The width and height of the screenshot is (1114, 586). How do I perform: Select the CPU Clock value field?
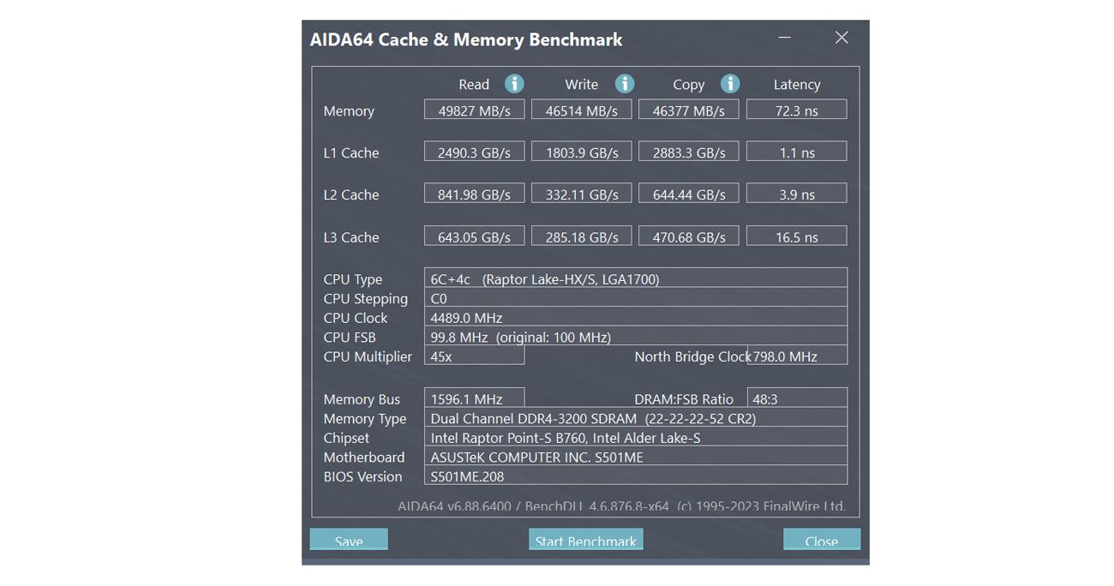point(635,318)
